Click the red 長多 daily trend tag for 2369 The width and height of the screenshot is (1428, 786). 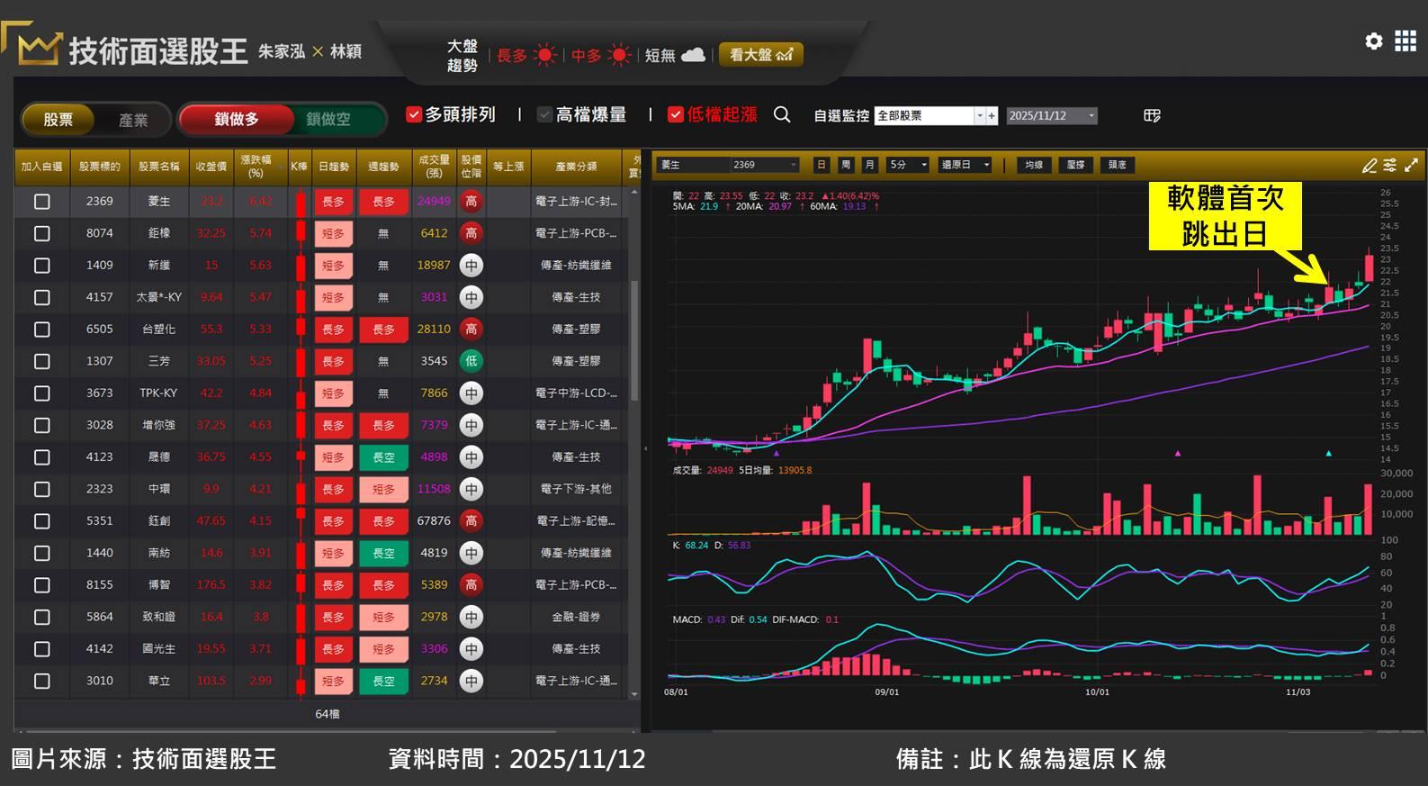coord(333,202)
